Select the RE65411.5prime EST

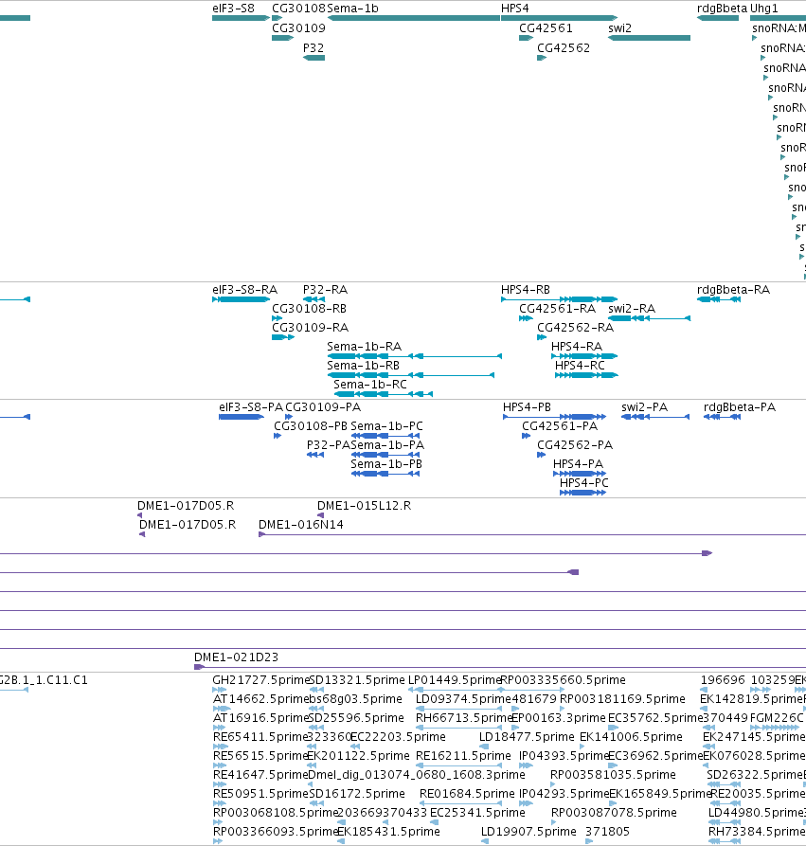pos(220,747)
